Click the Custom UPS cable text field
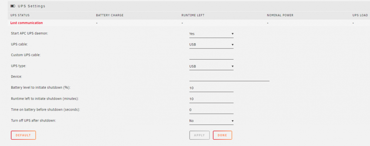370x146 pixels. click(211, 55)
